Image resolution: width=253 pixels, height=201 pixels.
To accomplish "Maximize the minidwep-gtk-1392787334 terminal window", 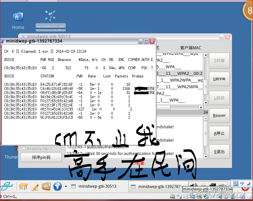I will tap(146, 41).
